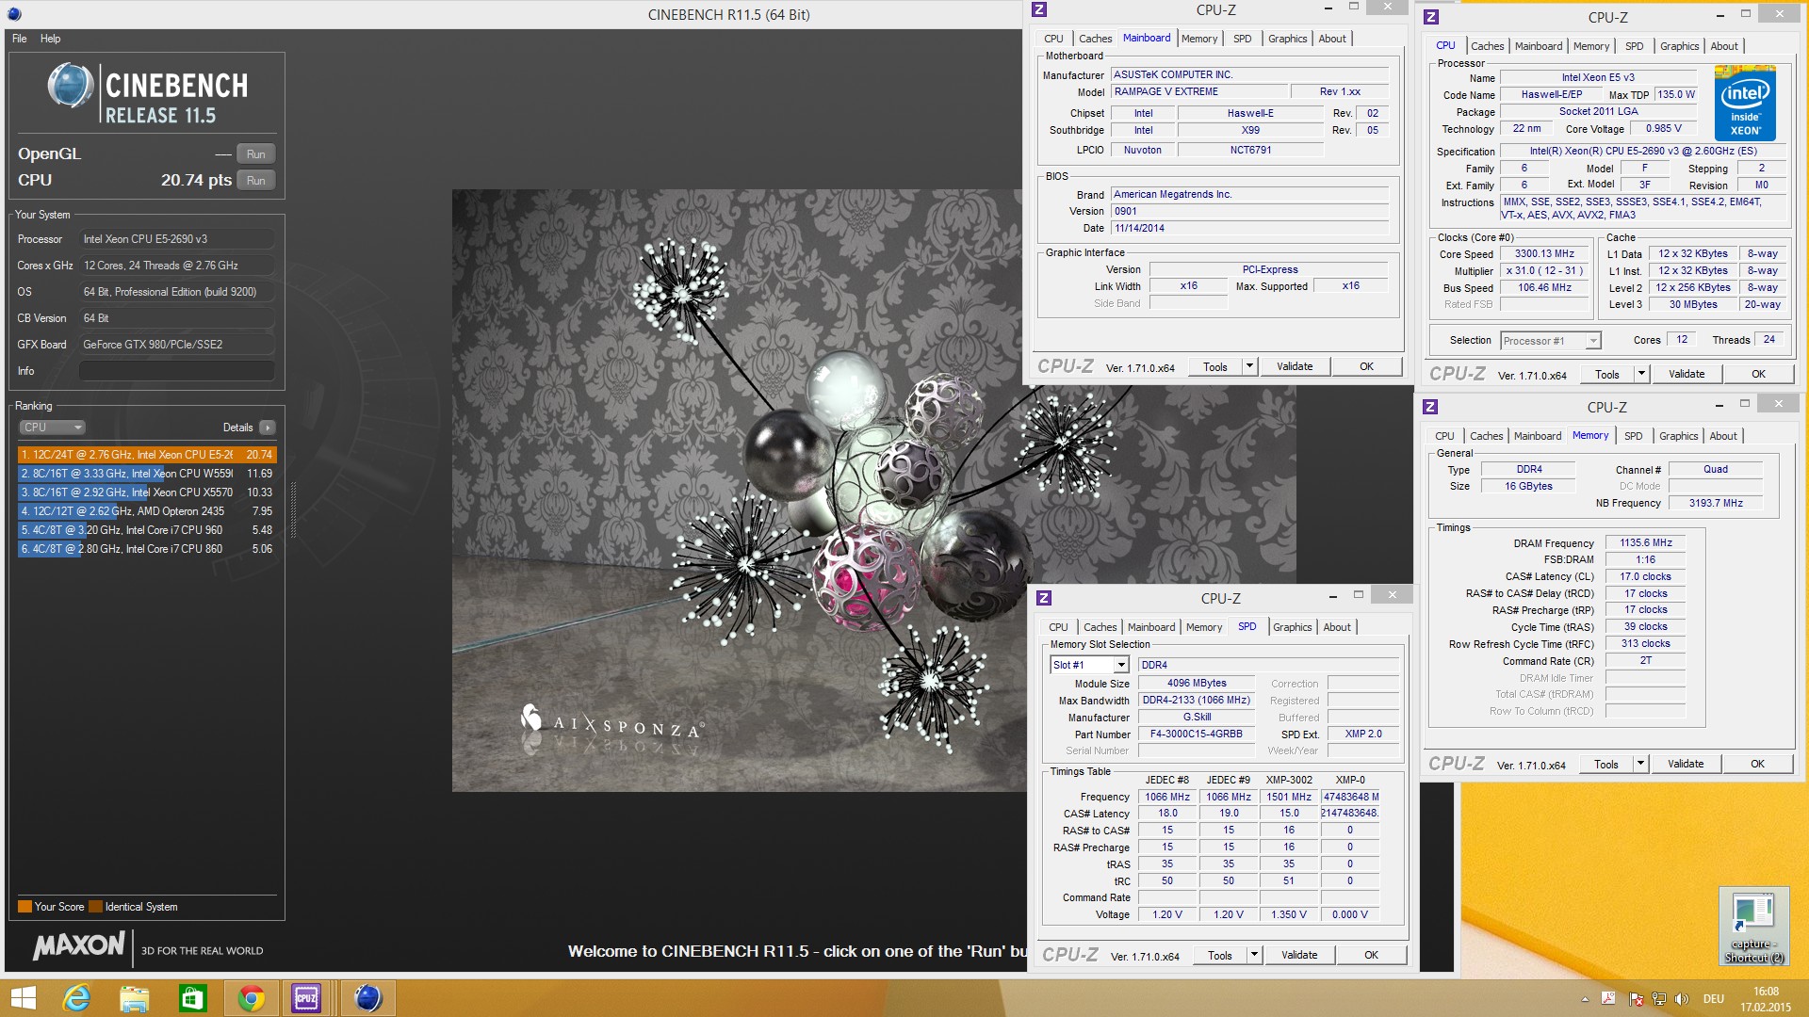The image size is (1809, 1017).
Task: Click Tools button in SPD window
Action: 1220,955
